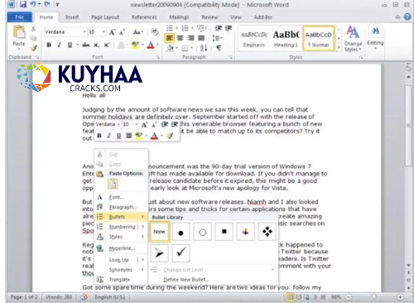Open the Verdana font name dropdown in ribbon
The width and height of the screenshot is (414, 303).
point(84,32)
